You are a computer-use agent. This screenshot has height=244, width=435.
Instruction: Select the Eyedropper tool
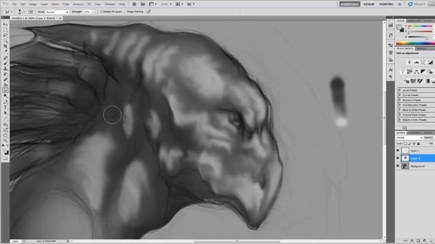[x=5, y=52]
